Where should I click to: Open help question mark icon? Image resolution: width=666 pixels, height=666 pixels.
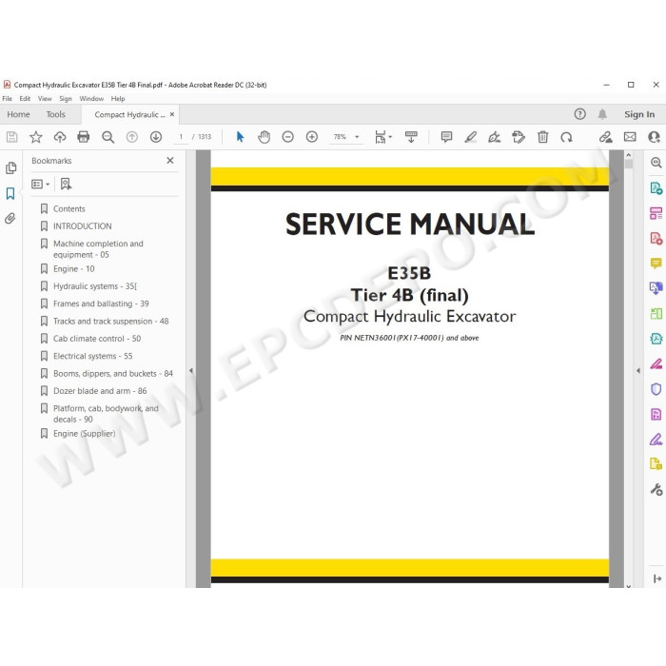pos(579,114)
